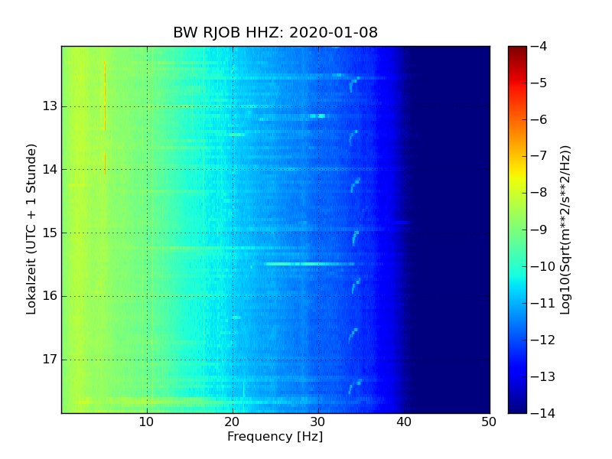
Task: Select the x-axis label 'Frequency [Hz]'
Action: point(275,436)
